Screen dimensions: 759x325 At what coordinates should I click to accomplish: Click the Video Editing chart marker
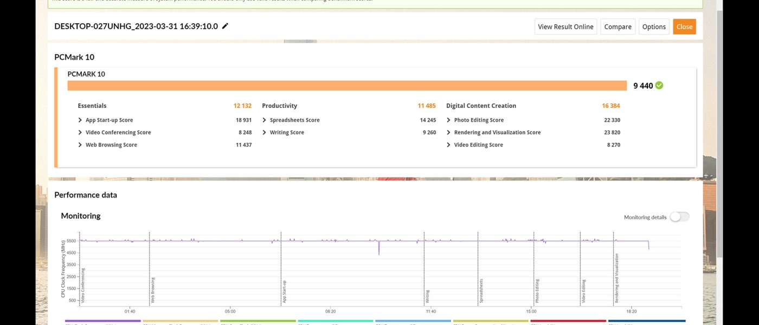coord(583,291)
